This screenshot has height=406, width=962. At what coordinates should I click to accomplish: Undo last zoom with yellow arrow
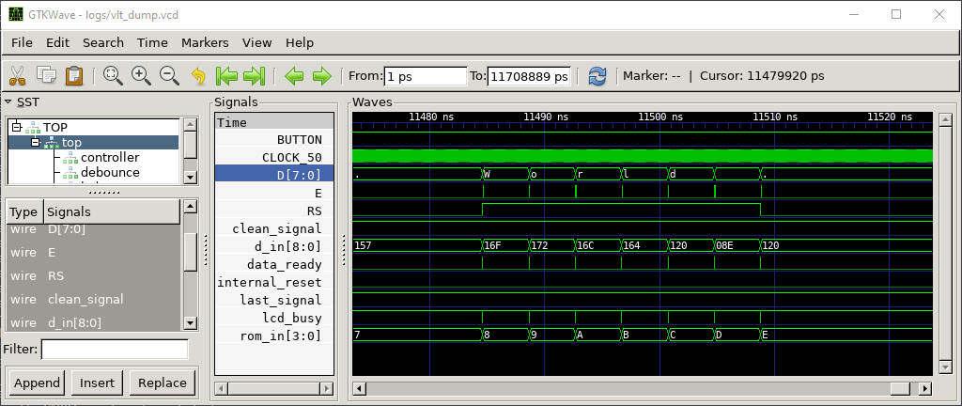pyautogui.click(x=198, y=76)
